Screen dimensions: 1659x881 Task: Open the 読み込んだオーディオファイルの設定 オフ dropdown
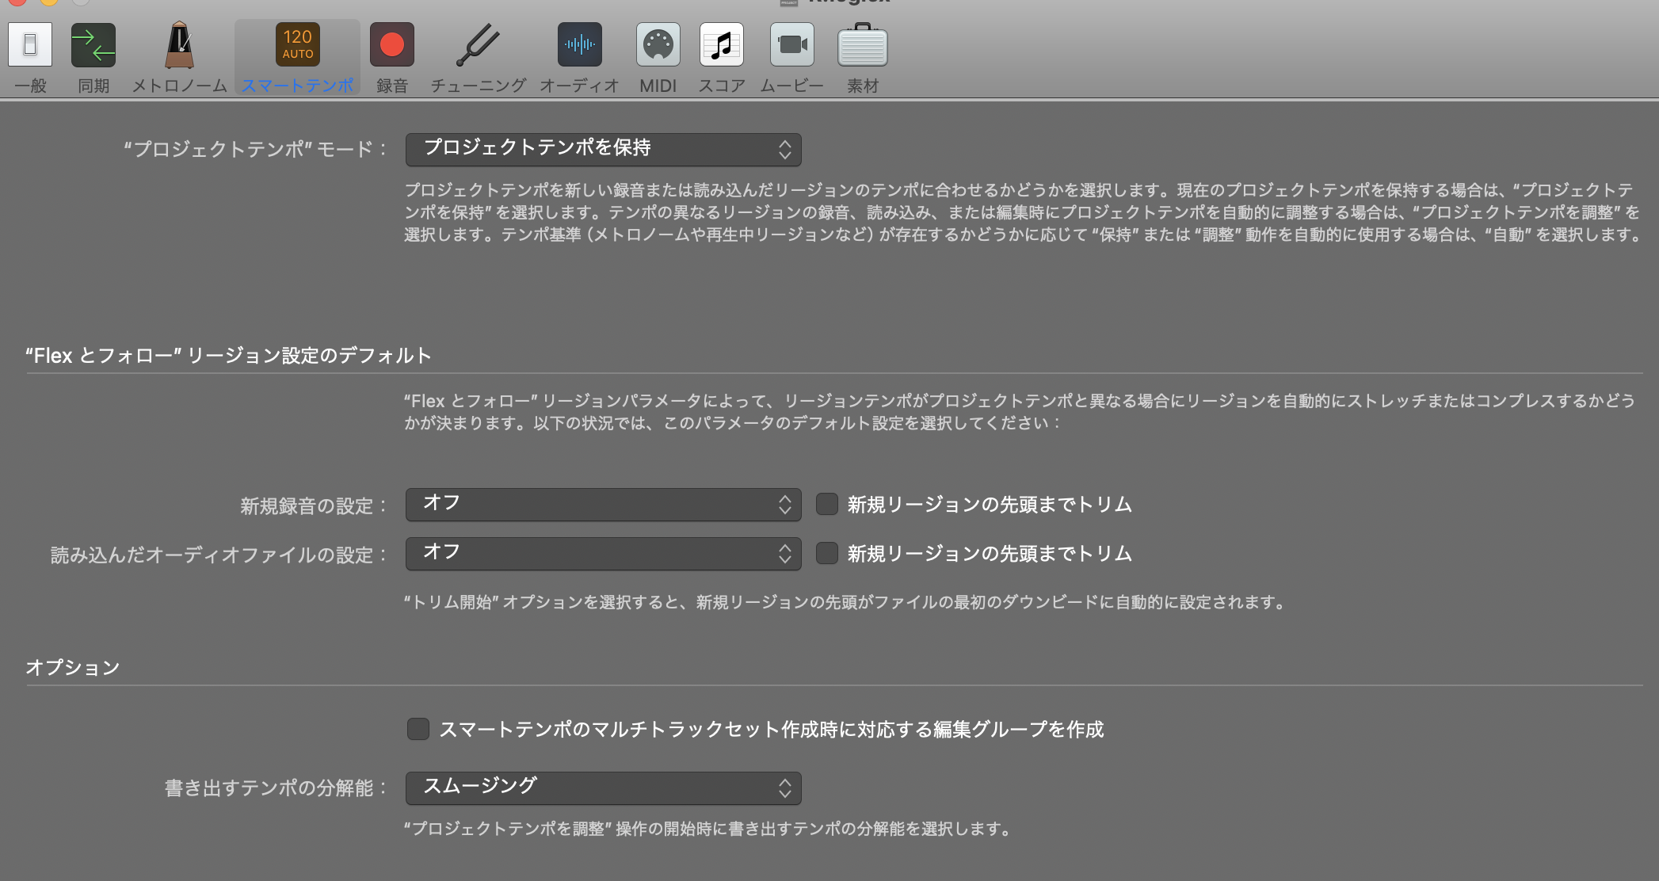(x=603, y=554)
